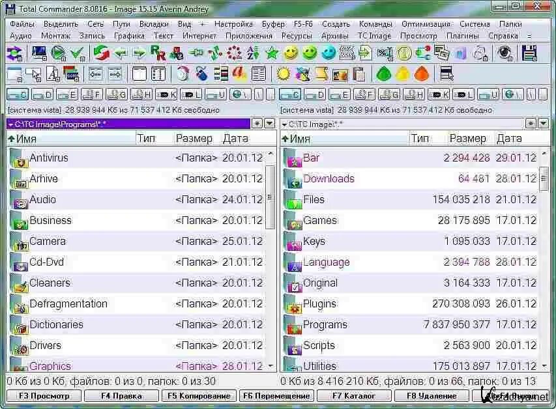556x409 pixels.
Task: Switch right panel to drive C
Action: [x=290, y=94]
